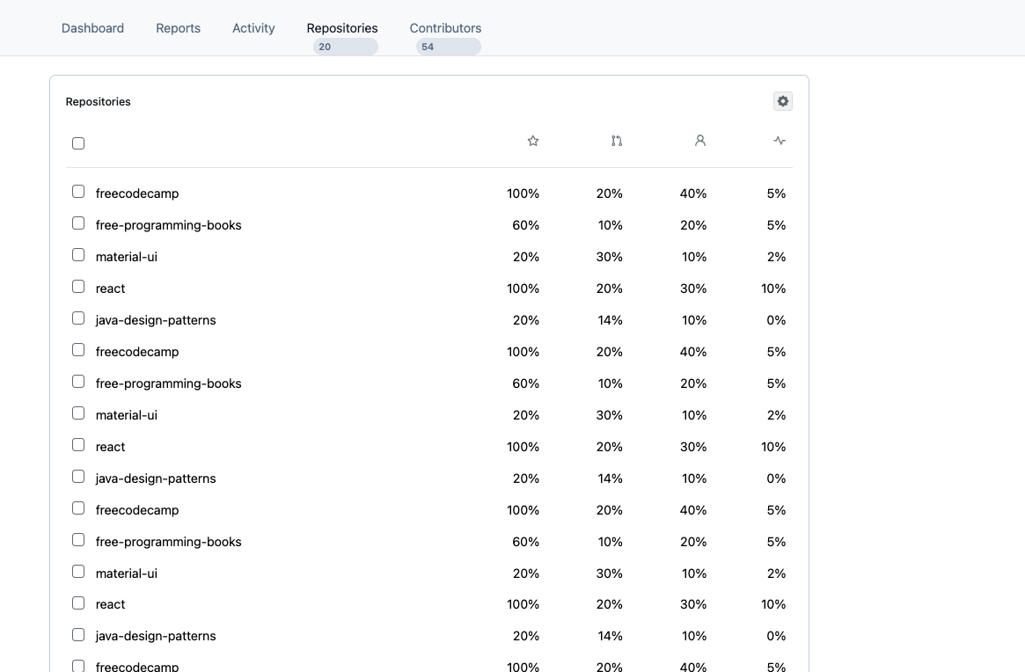The height and width of the screenshot is (672, 1025).
Task: Open the repositories settings gear
Action: [783, 101]
